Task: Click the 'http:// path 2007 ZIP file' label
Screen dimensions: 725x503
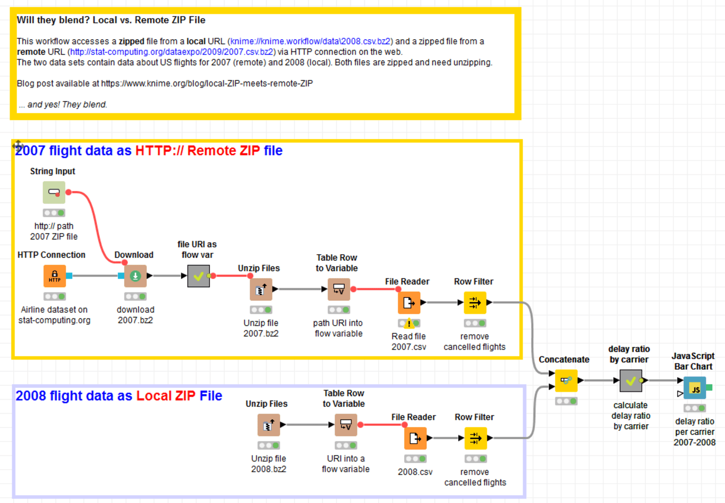Action: click(54, 231)
